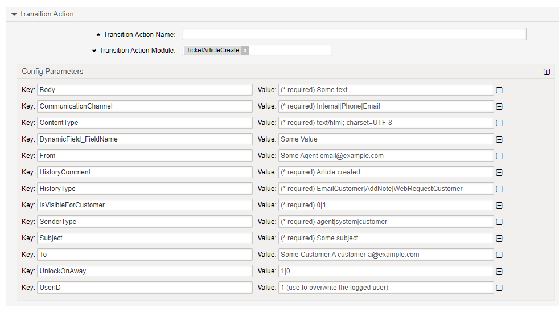
Task: Remove the DynamicField_FieldName parameter row
Action: (x=499, y=139)
